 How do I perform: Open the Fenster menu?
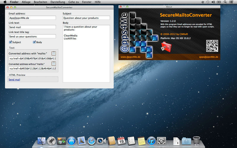[x=87, y=2]
